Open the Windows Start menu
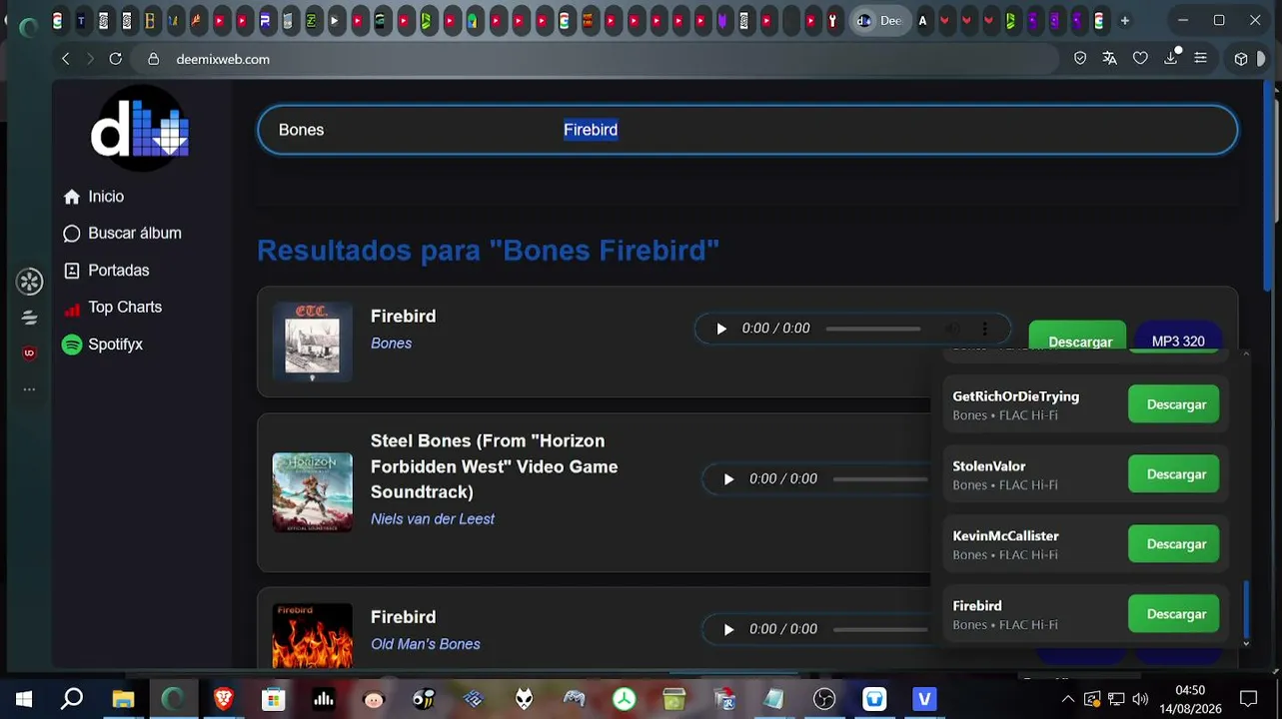The image size is (1282, 719). click(x=24, y=699)
